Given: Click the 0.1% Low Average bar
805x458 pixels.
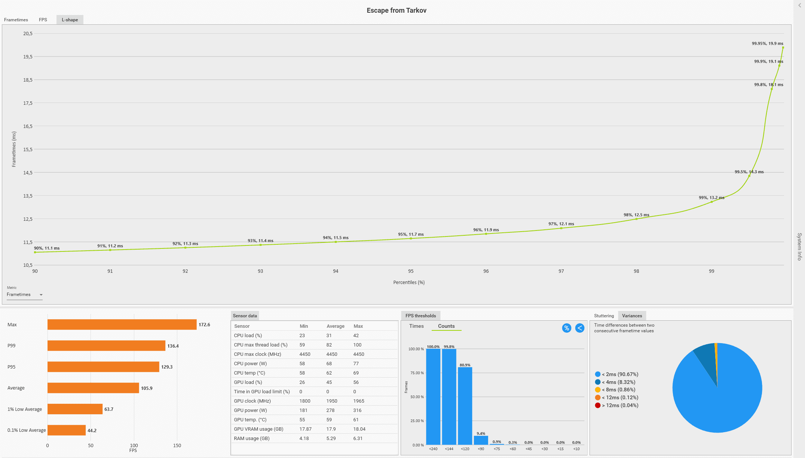Looking at the screenshot, I should (x=67, y=430).
